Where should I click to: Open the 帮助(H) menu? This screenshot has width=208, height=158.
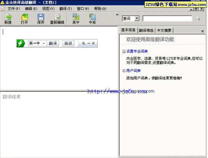point(100,9)
